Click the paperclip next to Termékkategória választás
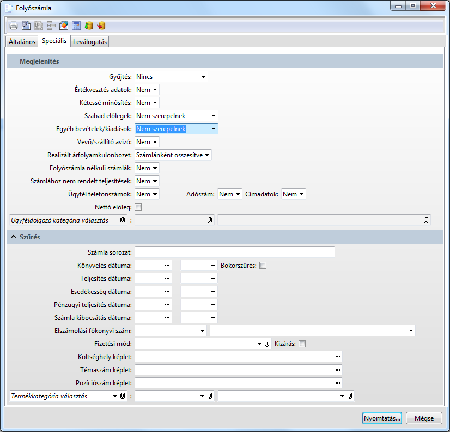The image size is (450, 432). pos(123,396)
